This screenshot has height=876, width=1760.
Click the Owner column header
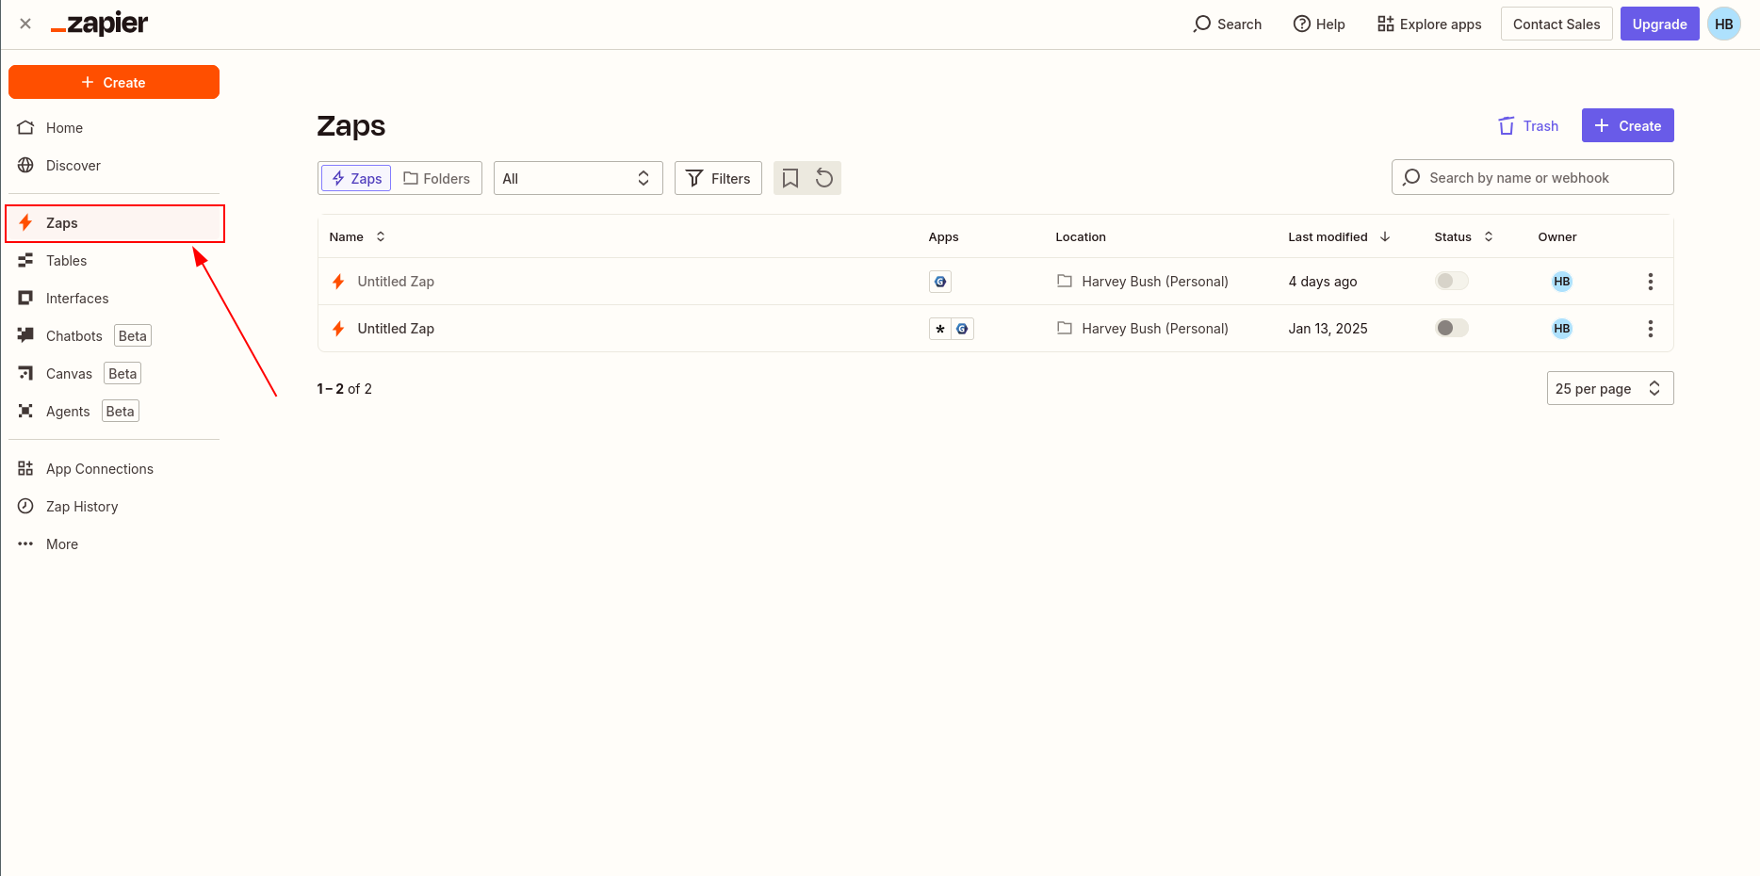tap(1556, 236)
